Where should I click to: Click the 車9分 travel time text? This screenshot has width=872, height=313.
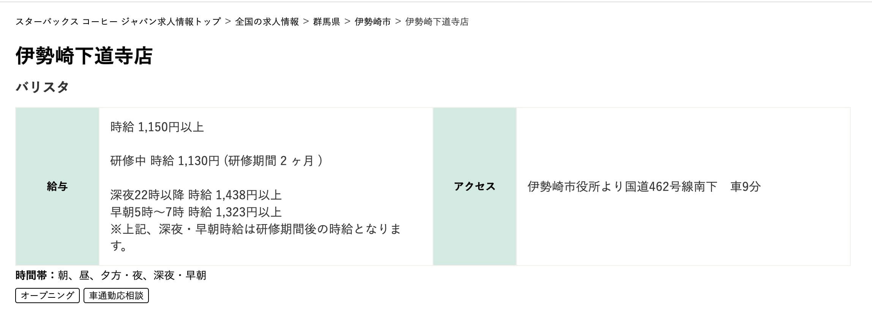coord(745,187)
